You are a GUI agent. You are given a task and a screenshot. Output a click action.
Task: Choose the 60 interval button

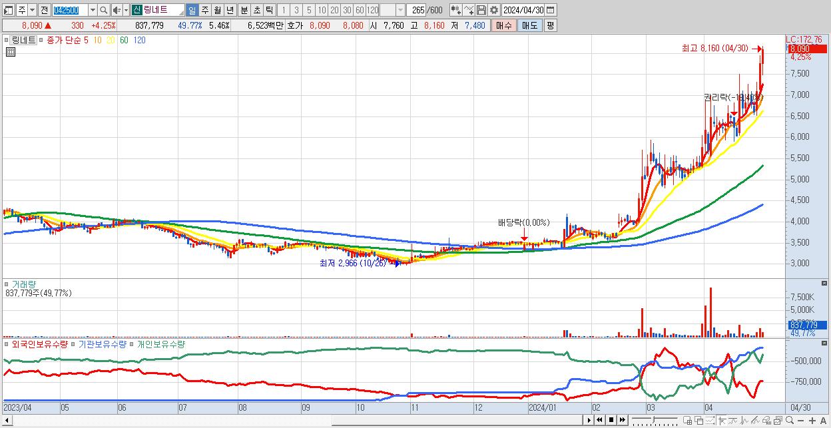coord(360,10)
